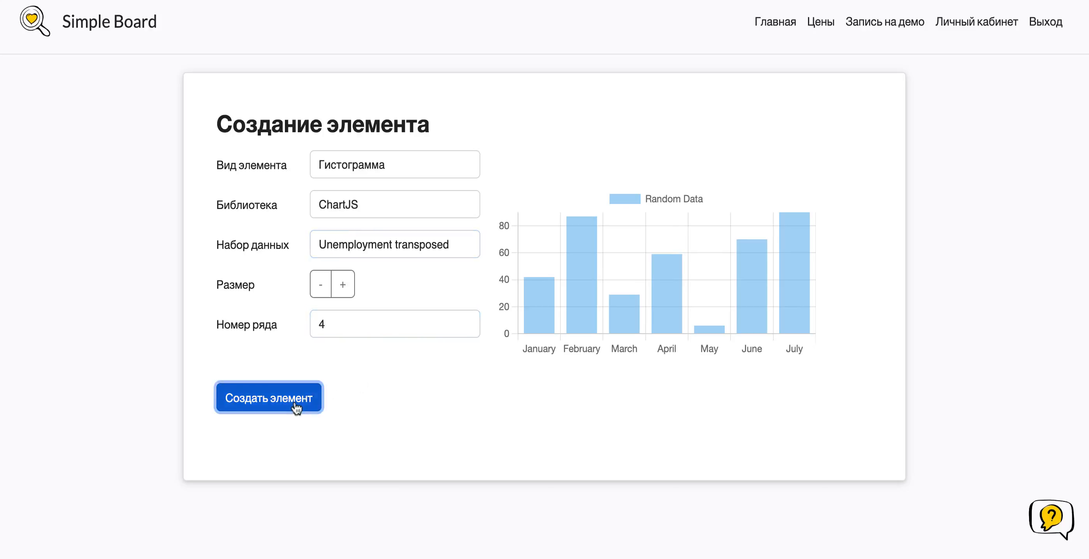Decrease size with the minus button
1089x559 pixels.
320,284
